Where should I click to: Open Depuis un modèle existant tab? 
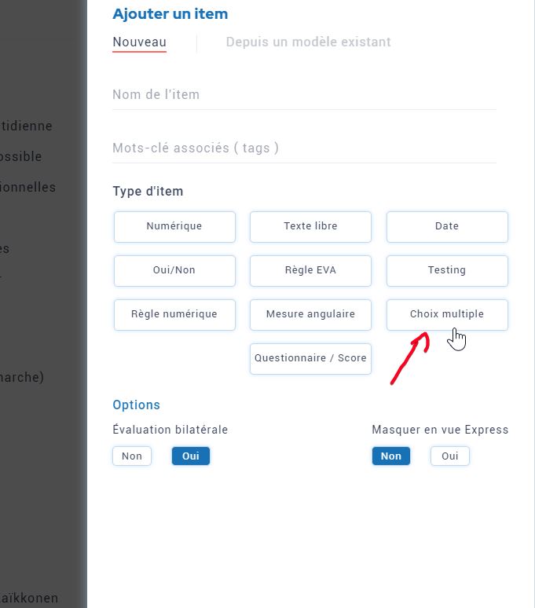click(308, 42)
